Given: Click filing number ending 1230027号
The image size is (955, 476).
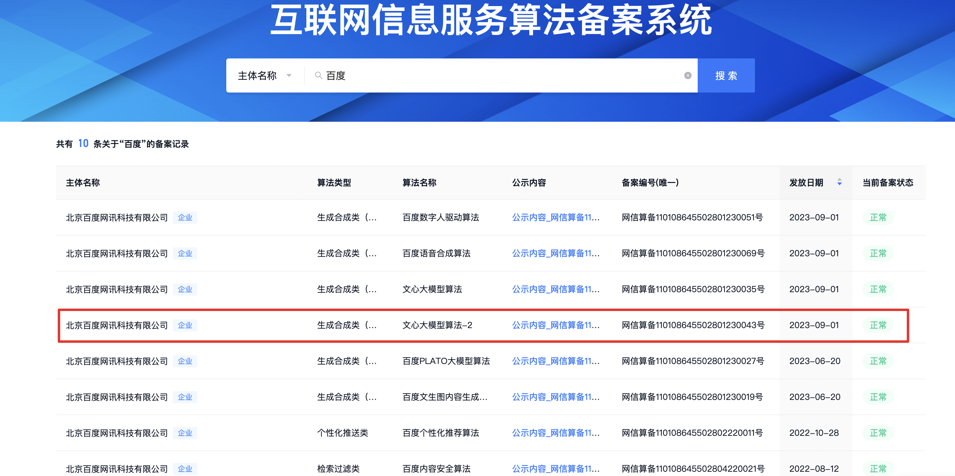Looking at the screenshot, I should tap(693, 361).
